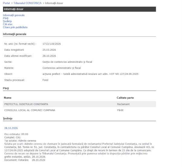182x167 pixels.
Task: Click the Obiect label
Action: tap(8, 74)
